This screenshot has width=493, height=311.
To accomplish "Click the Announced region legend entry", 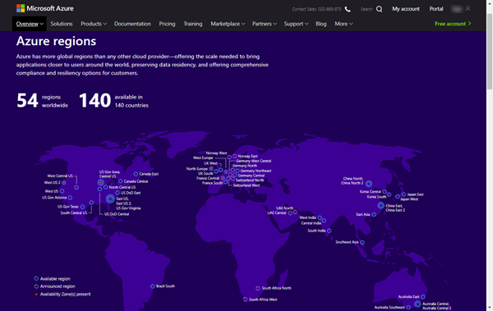I will coord(55,286).
